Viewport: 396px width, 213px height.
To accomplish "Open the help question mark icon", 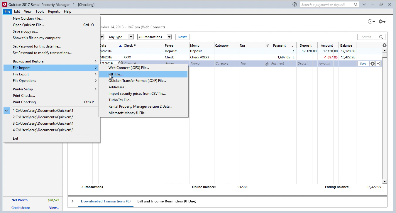I will coord(295,4).
